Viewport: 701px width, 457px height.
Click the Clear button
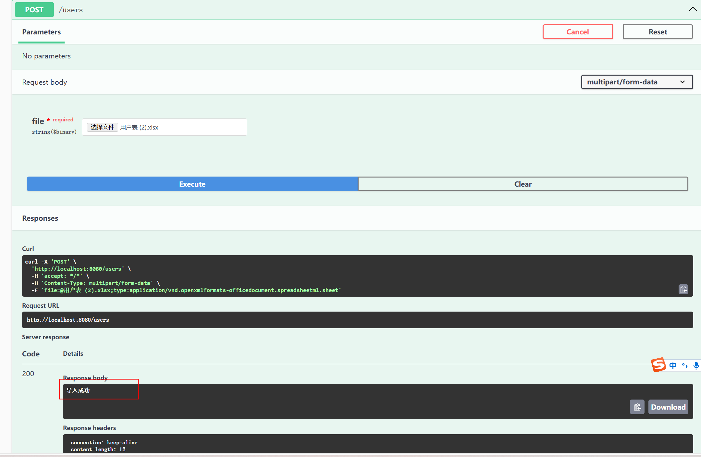(523, 184)
